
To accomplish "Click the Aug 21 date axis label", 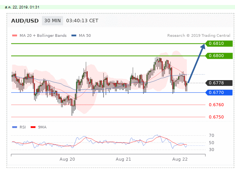I will 123,159.
